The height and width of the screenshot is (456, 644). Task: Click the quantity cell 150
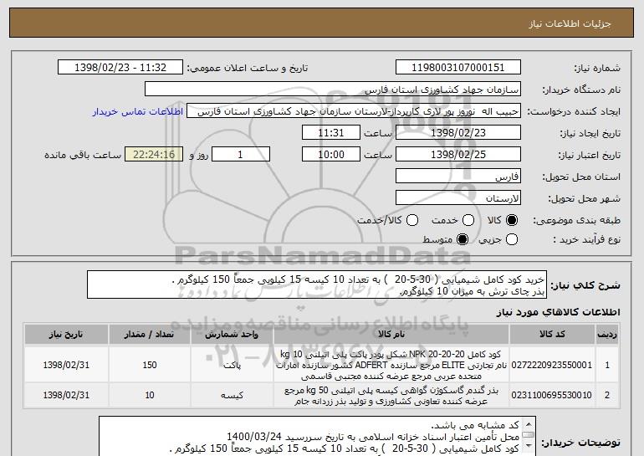[x=150, y=365]
